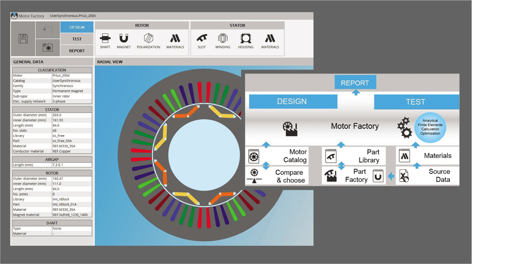The image size is (507, 264).
Task: Open the Stator Materials tool
Action: (270, 41)
